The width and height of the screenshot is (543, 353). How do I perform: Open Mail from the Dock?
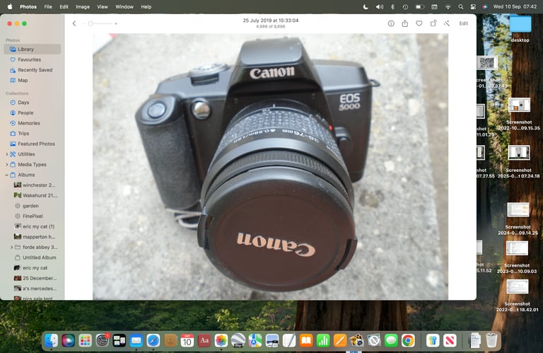click(136, 340)
